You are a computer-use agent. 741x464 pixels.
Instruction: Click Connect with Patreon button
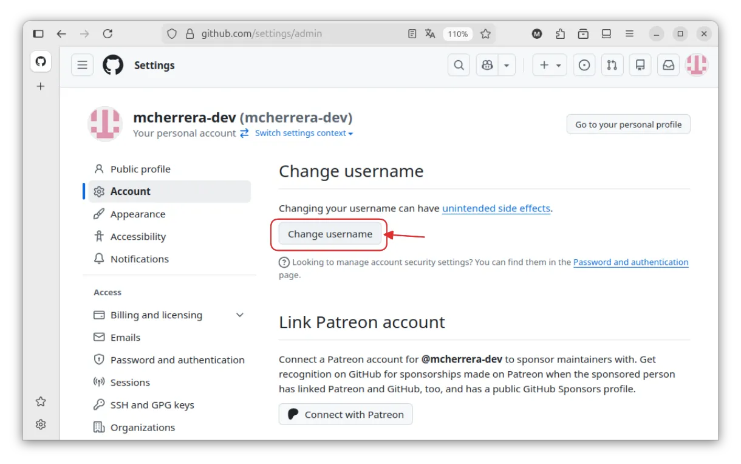click(x=346, y=414)
